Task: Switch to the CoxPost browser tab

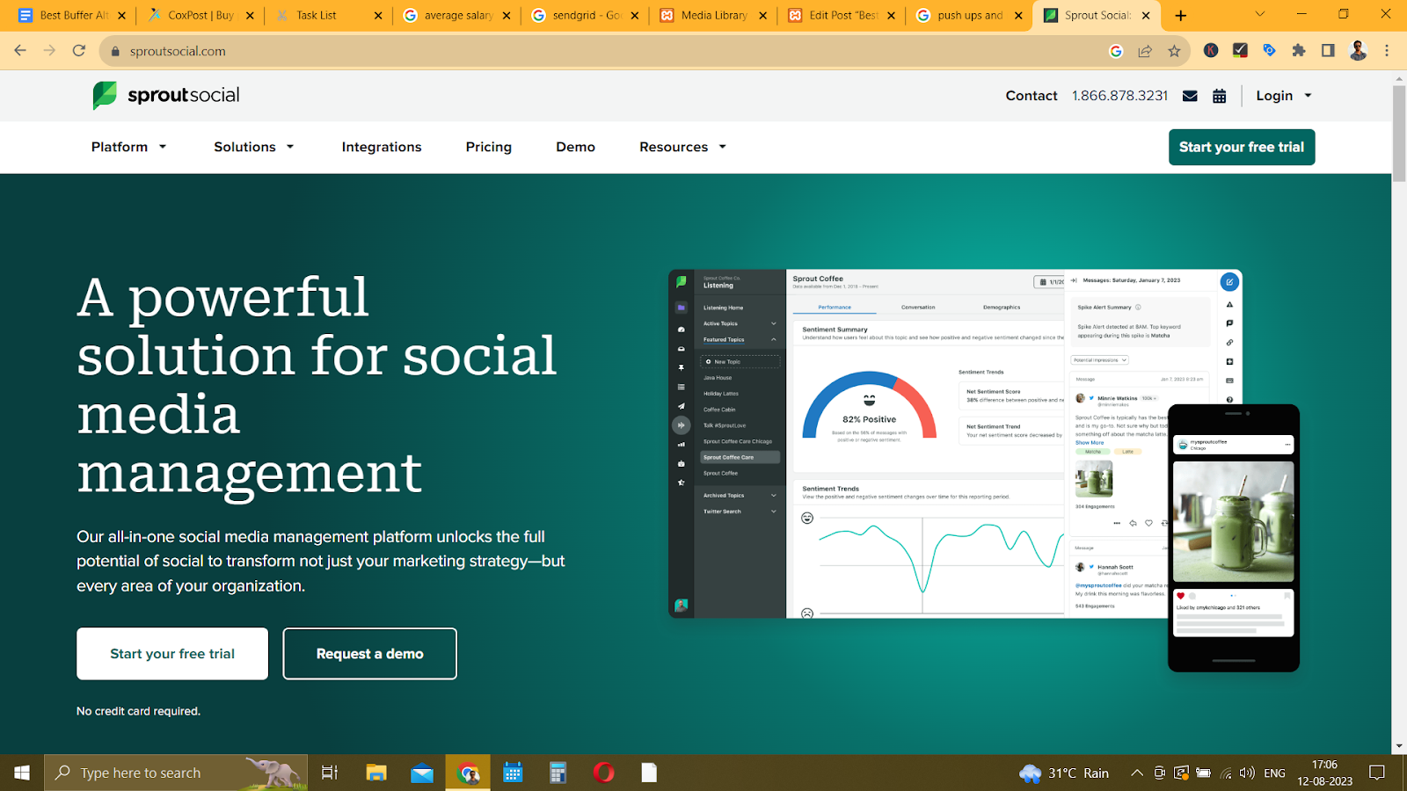Action: [200, 15]
